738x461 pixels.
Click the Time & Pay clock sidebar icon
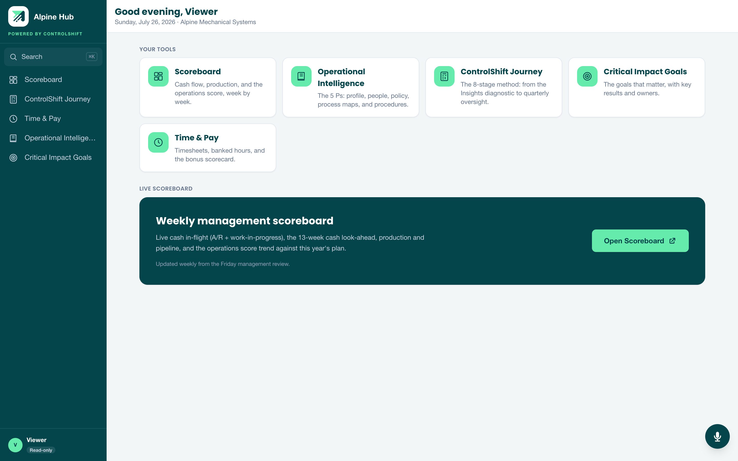click(13, 119)
